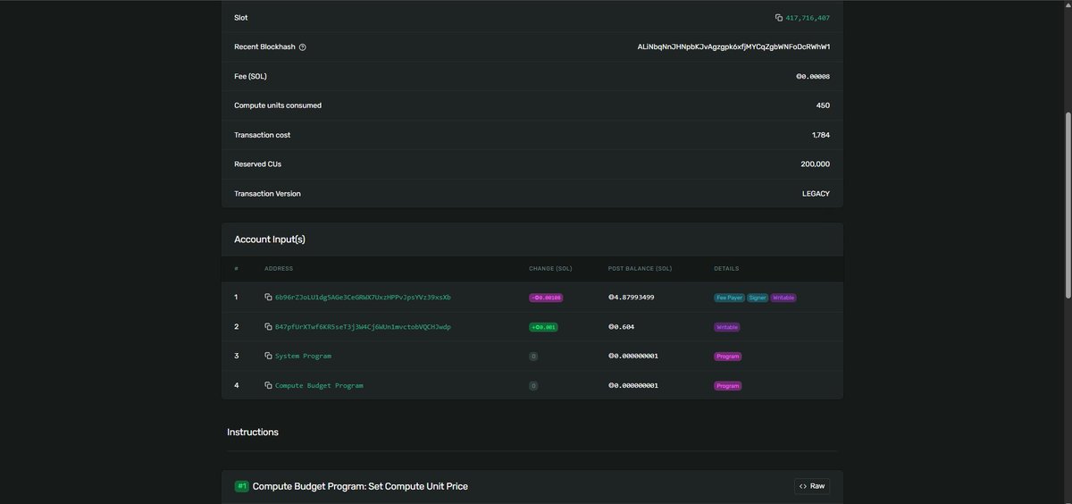Click the Writable badge for account B47pf
This screenshot has height=504, width=1072.
(x=727, y=327)
